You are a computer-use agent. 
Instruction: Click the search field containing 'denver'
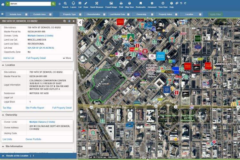(30, 4)
